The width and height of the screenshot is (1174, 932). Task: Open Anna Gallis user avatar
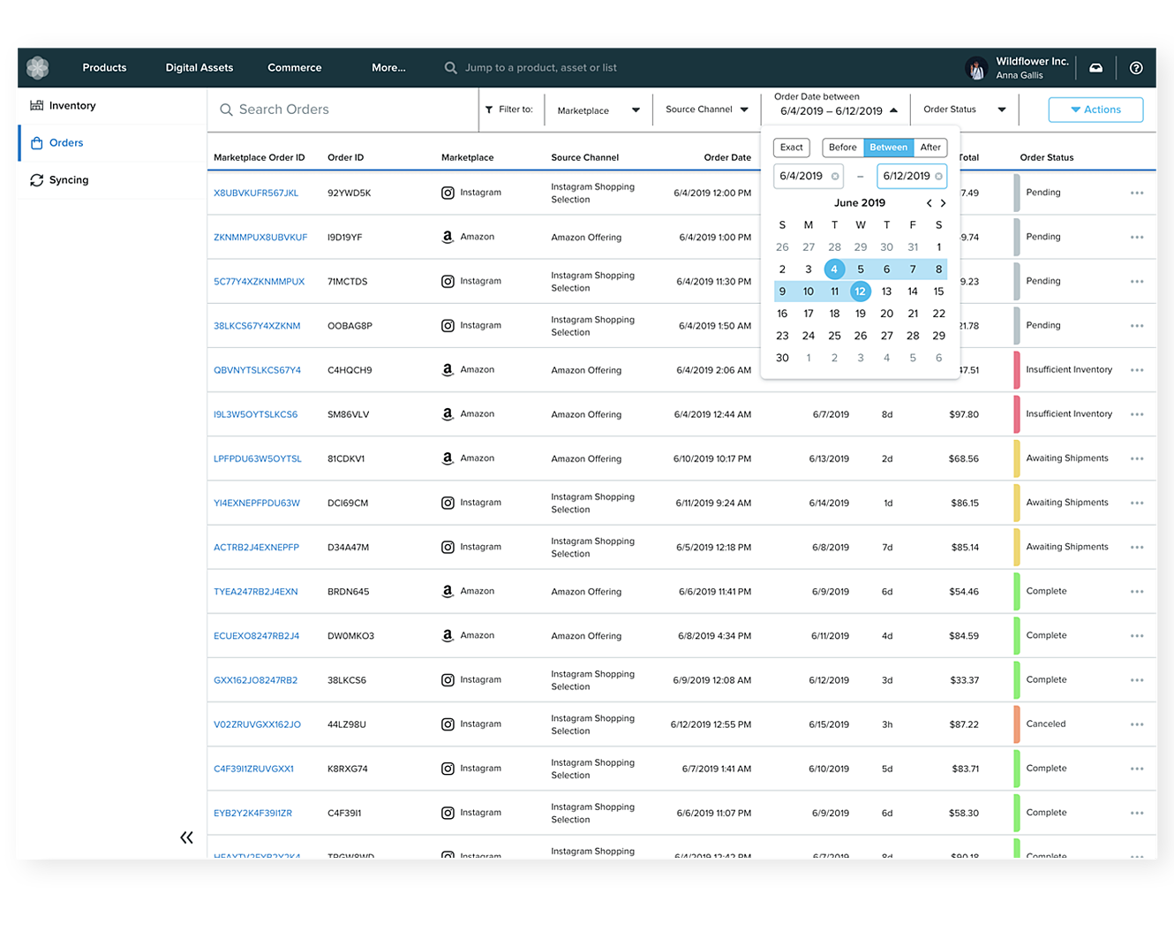point(977,68)
